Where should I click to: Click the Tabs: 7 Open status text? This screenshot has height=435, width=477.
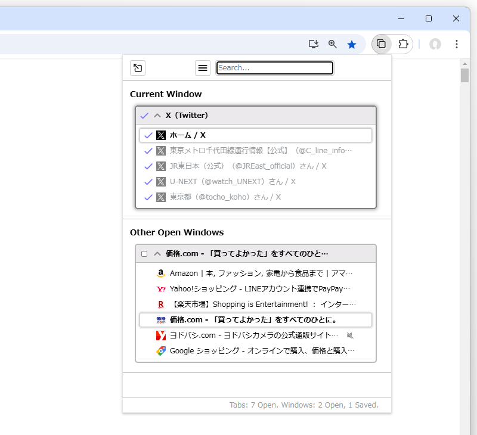(304, 405)
